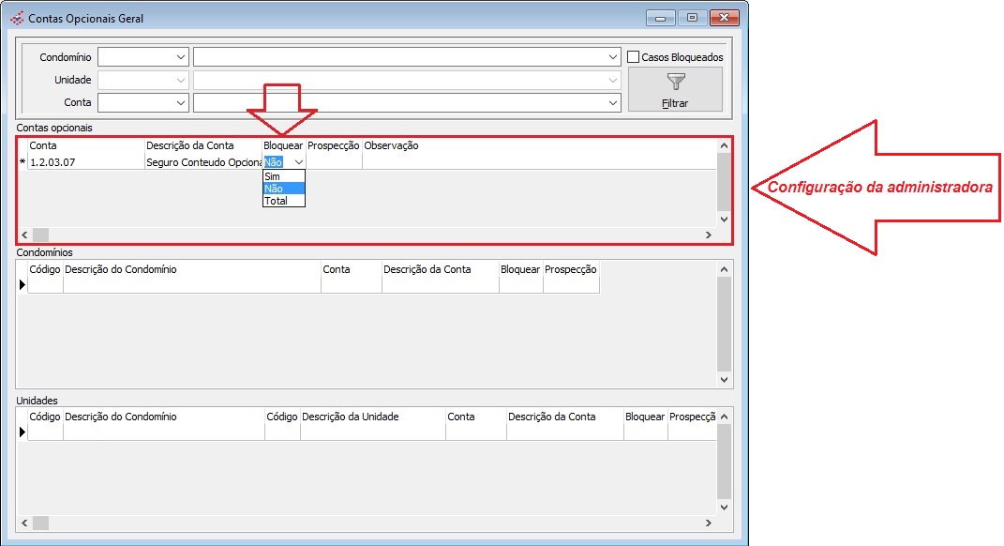Maximize the Contas Opcionais Geral window
This screenshot has height=546, width=1004.
coord(693,18)
